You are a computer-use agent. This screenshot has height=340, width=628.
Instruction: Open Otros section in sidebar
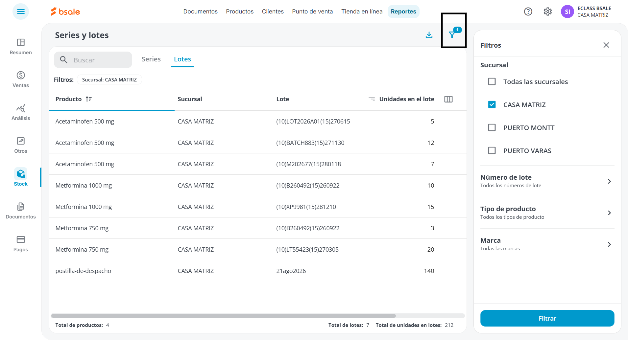click(x=21, y=145)
